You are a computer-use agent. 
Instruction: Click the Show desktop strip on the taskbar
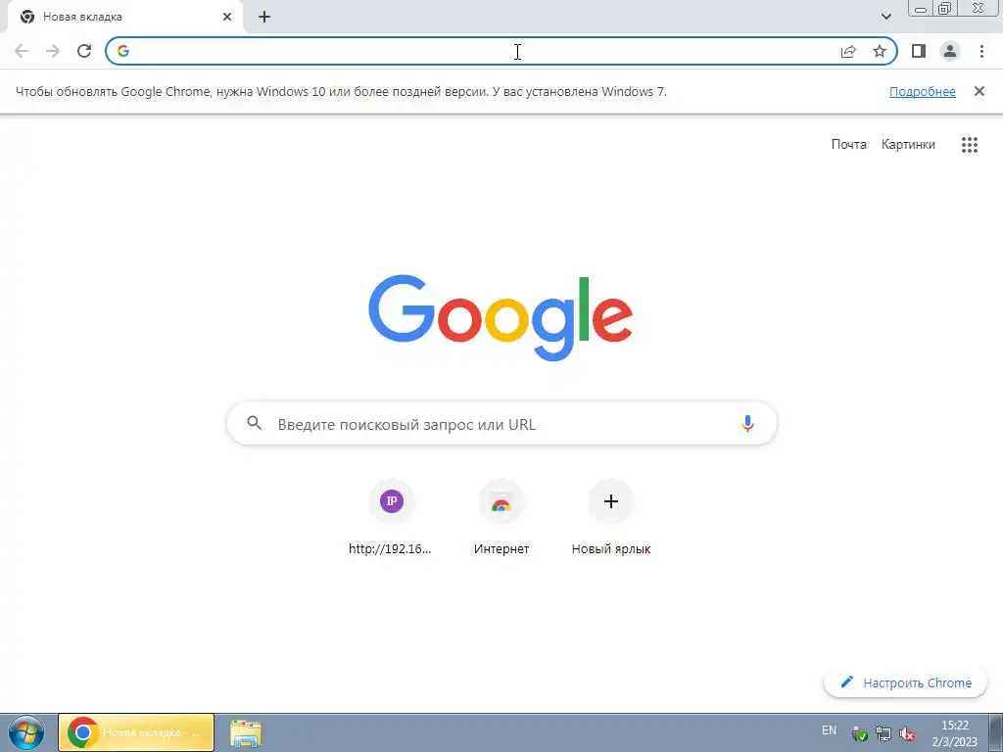pyautogui.click(x=996, y=732)
